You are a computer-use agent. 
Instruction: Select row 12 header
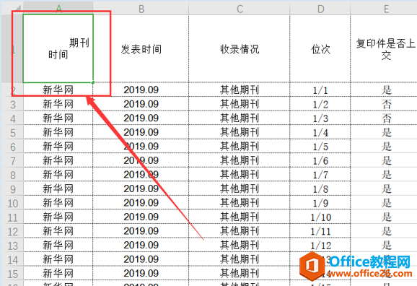(x=13, y=231)
